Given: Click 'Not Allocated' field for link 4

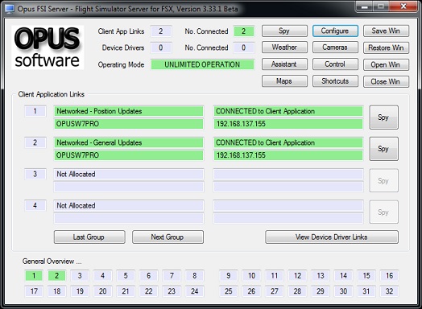Looking at the screenshot, I should click(129, 205).
